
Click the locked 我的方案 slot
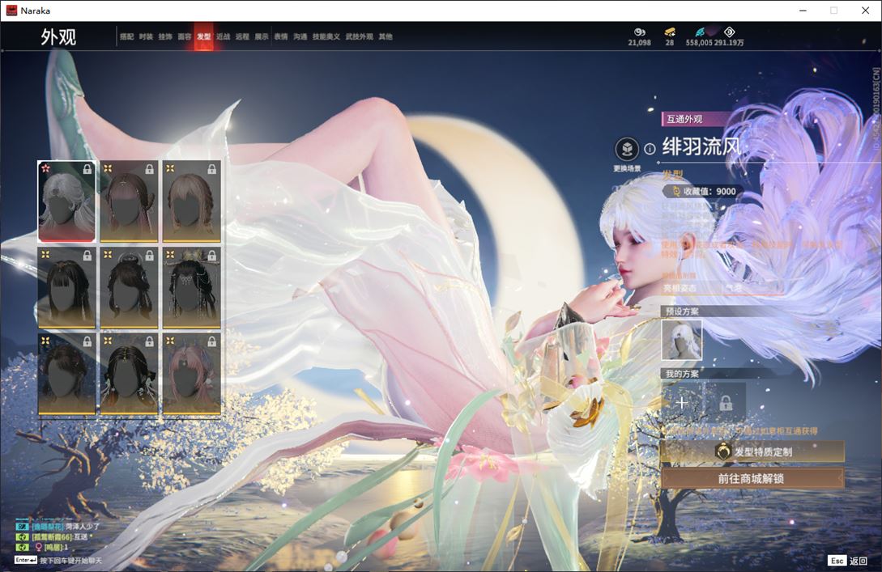click(x=726, y=403)
